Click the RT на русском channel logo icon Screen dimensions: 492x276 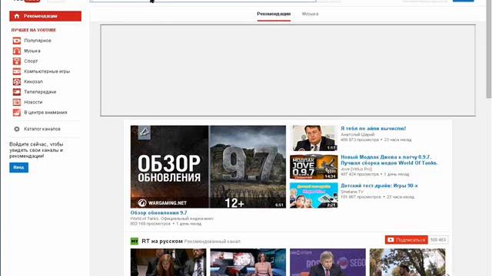135,242
